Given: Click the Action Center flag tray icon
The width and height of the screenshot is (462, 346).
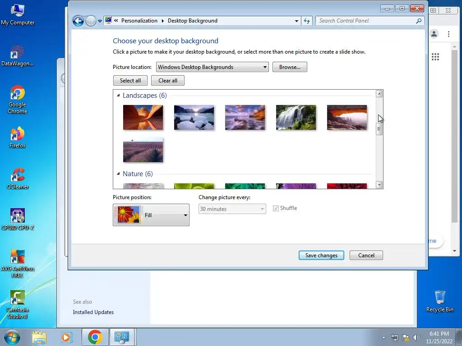Looking at the screenshot, I should coord(406,337).
